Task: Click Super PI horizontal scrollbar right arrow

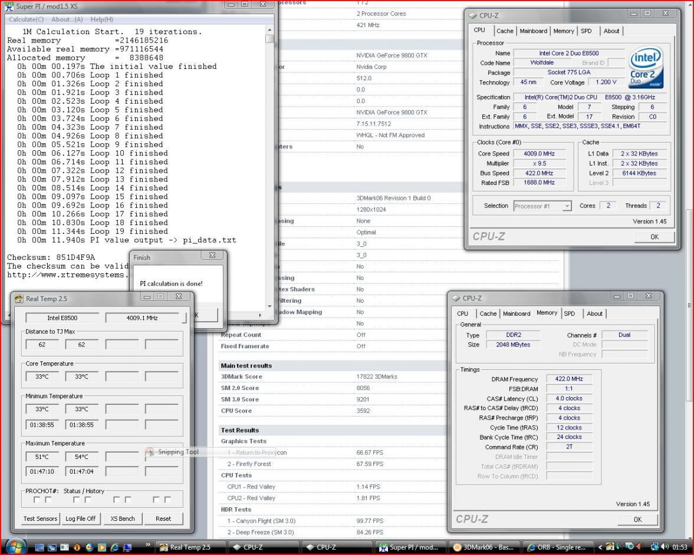Action: 260,315
